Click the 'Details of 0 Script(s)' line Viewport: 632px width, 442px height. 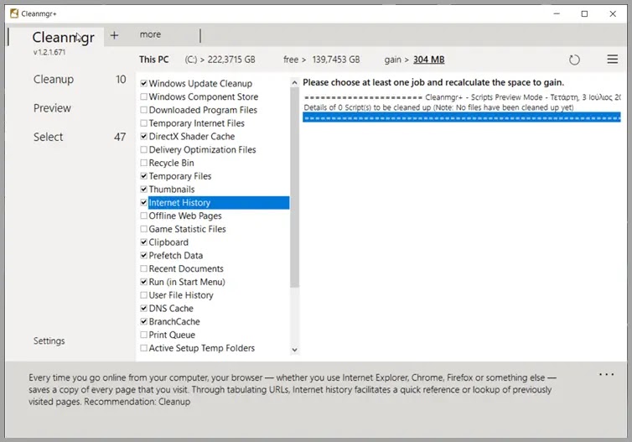[x=438, y=107]
